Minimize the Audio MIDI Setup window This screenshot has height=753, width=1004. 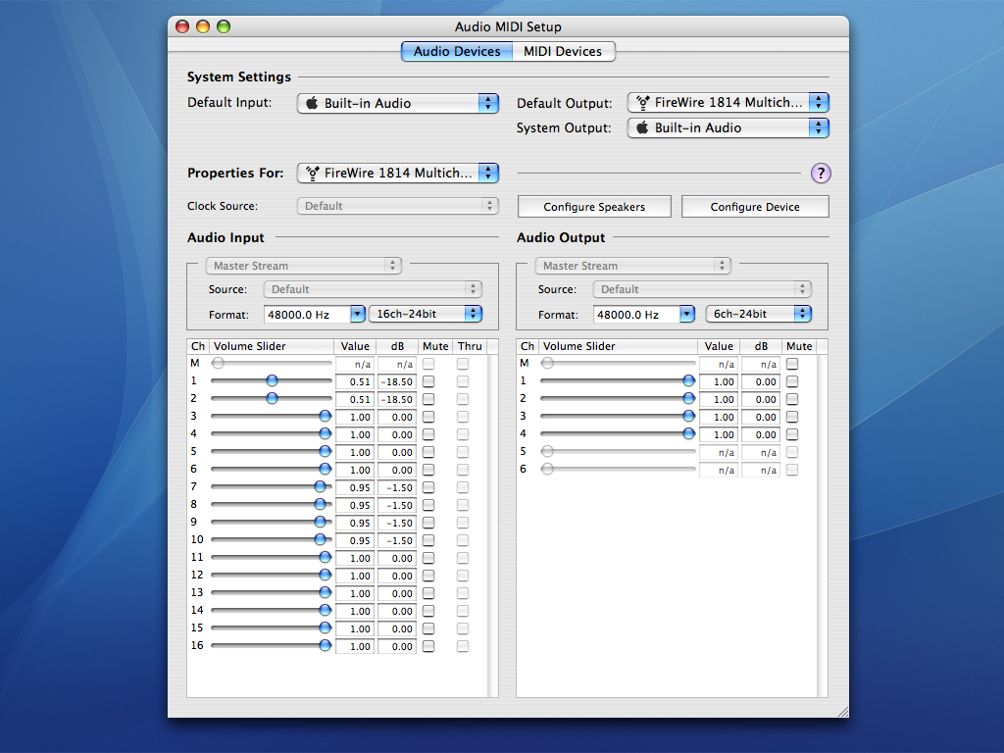pos(203,26)
